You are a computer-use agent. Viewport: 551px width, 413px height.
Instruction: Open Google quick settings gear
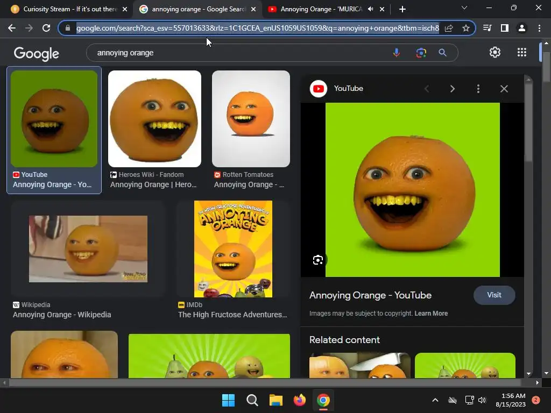tap(495, 52)
